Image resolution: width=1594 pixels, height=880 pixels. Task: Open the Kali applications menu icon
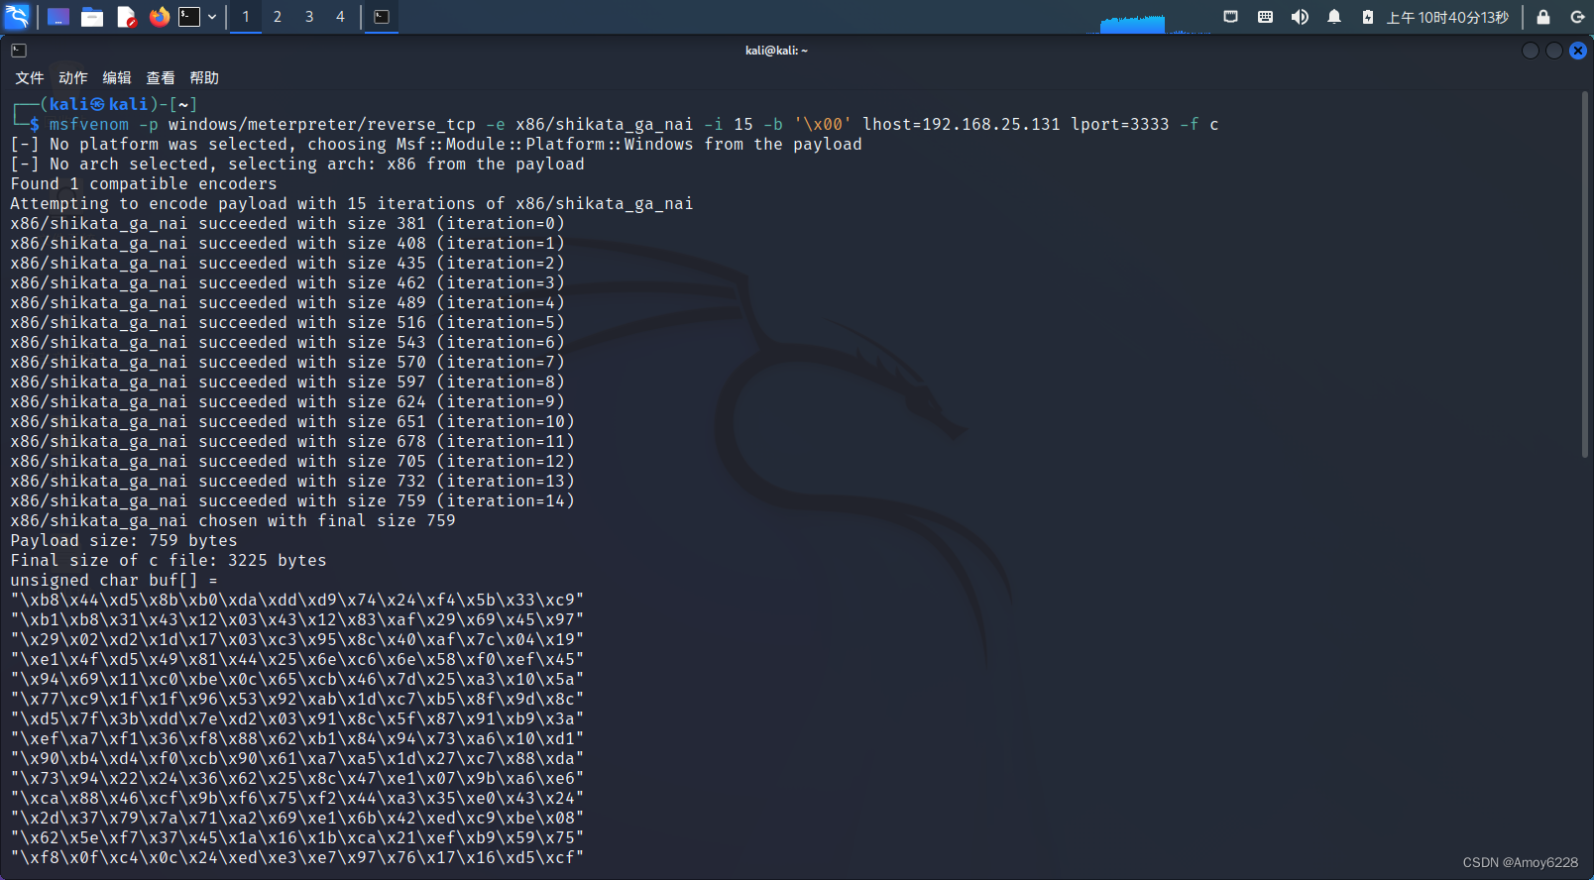17,16
